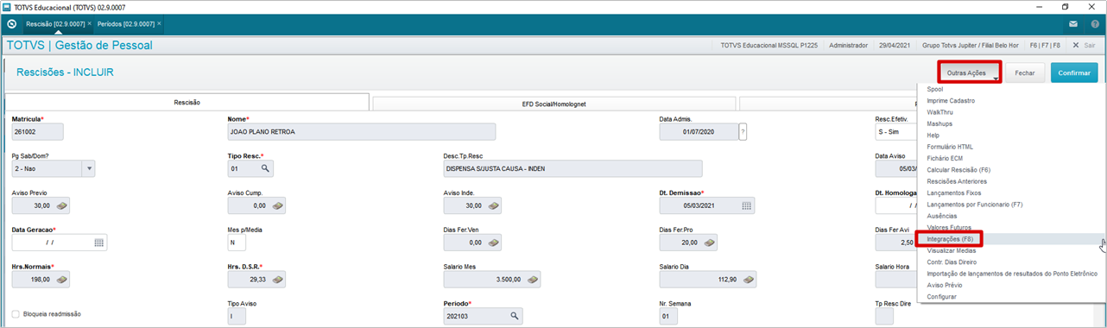Viewport: 1107px width, 328px height.
Task: Open the help box beside Data Admis.
Action: click(x=743, y=132)
